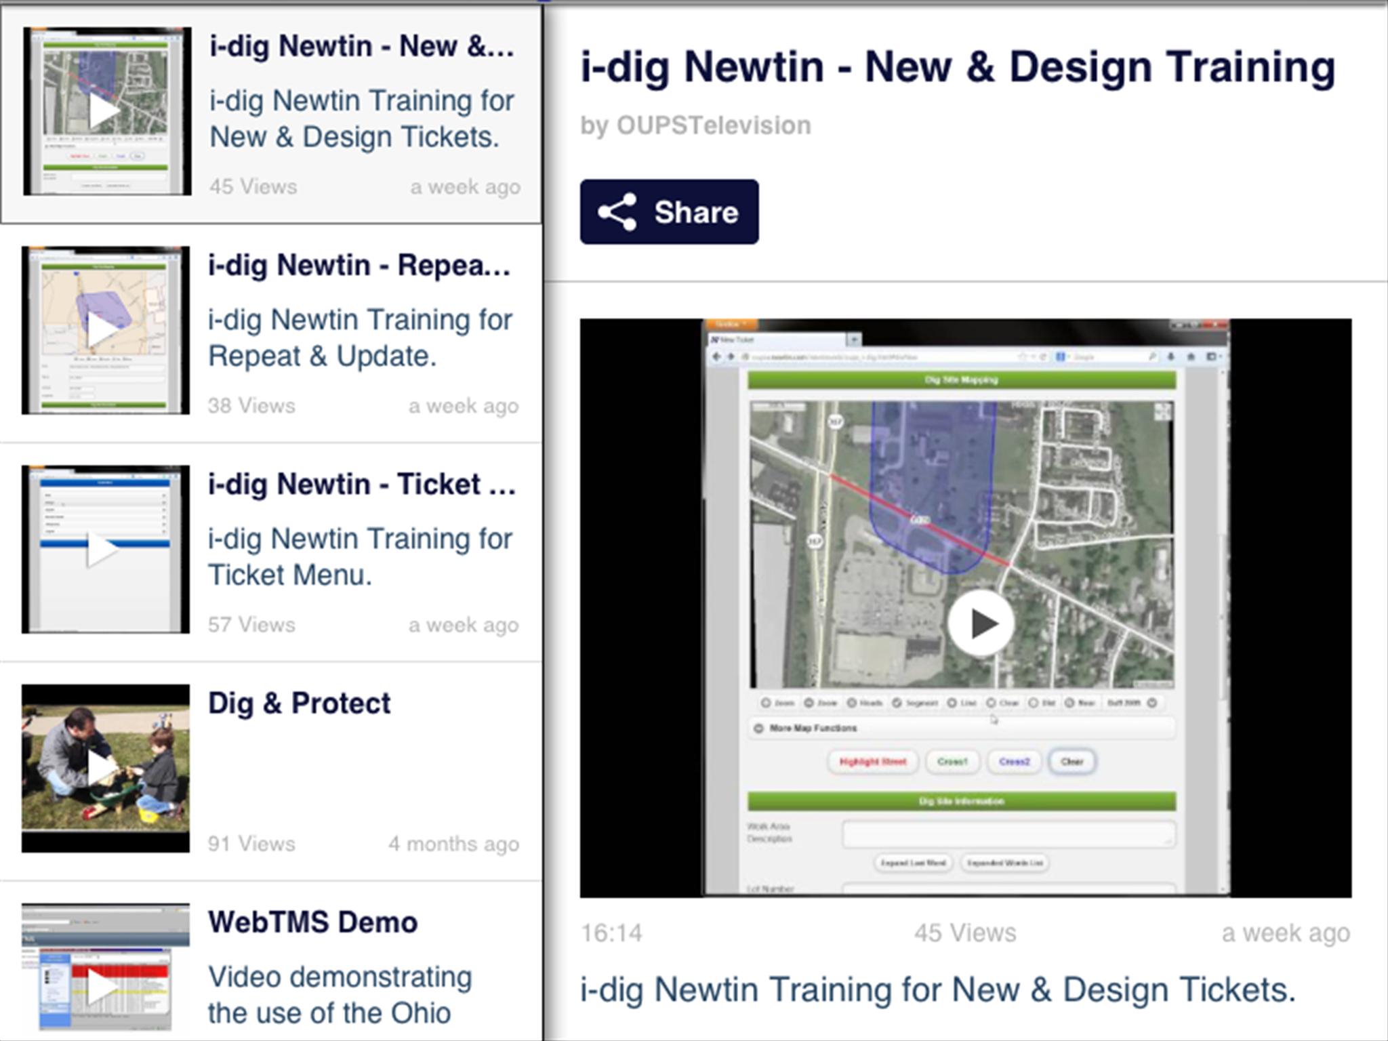1388x1041 pixels.
Task: Play the Ticket Menu video thumbnail
Action: point(106,549)
